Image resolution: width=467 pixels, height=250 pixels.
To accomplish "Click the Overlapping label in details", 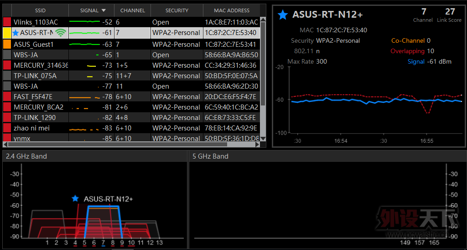I will tap(407, 51).
